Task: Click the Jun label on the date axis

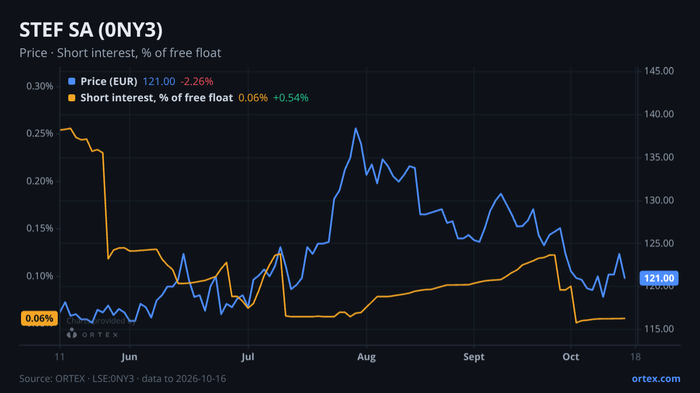Action: click(129, 357)
